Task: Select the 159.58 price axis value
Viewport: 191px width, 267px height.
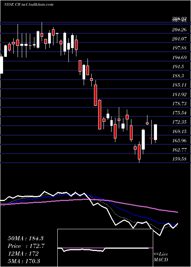Action: pyautogui.click(x=179, y=159)
